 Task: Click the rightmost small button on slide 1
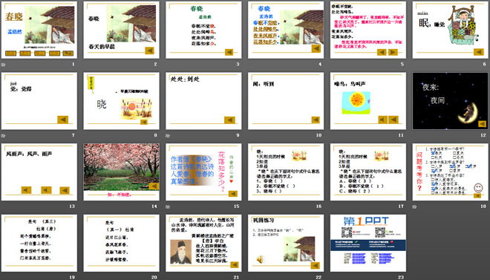[x=68, y=53]
